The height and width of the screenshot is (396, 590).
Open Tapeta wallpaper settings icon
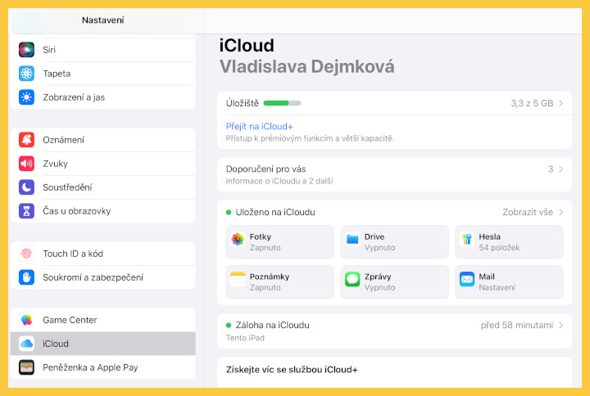coord(27,74)
